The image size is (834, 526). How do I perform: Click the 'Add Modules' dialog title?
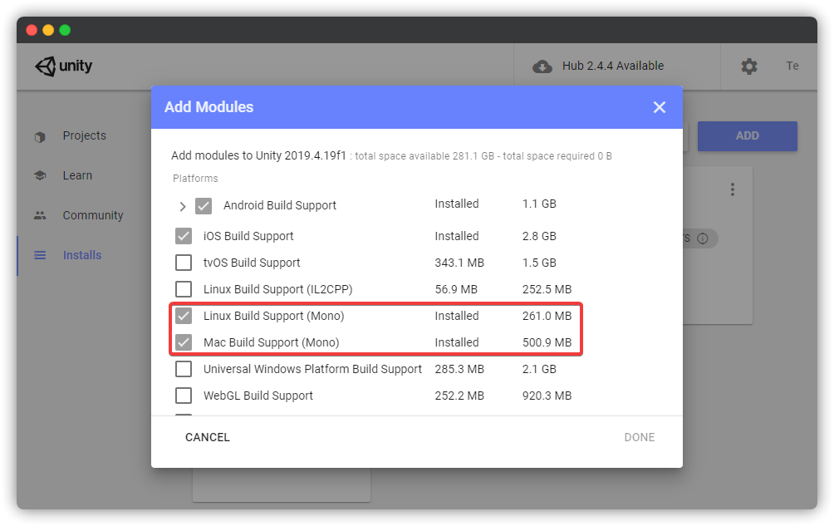(x=209, y=107)
